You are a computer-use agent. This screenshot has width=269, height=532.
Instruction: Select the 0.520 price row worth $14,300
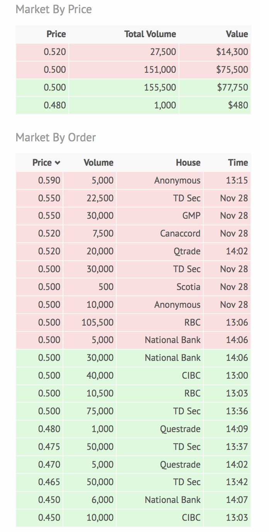[x=133, y=52]
